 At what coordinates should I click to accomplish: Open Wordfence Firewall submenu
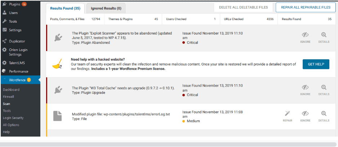(8, 97)
